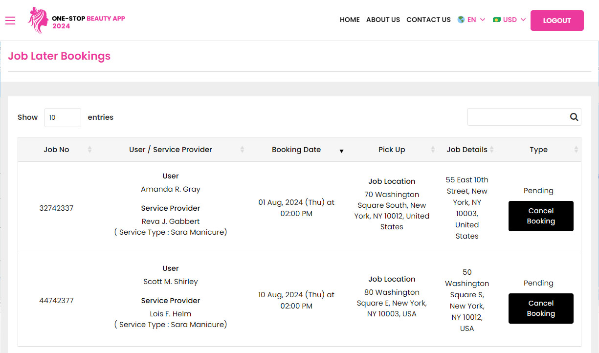The image size is (599, 353).
Task: Click Pending status for job 32742337
Action: [x=538, y=191]
